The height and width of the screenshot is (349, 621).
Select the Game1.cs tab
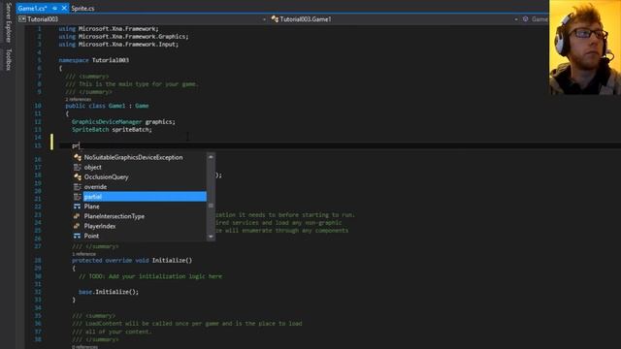32,9
